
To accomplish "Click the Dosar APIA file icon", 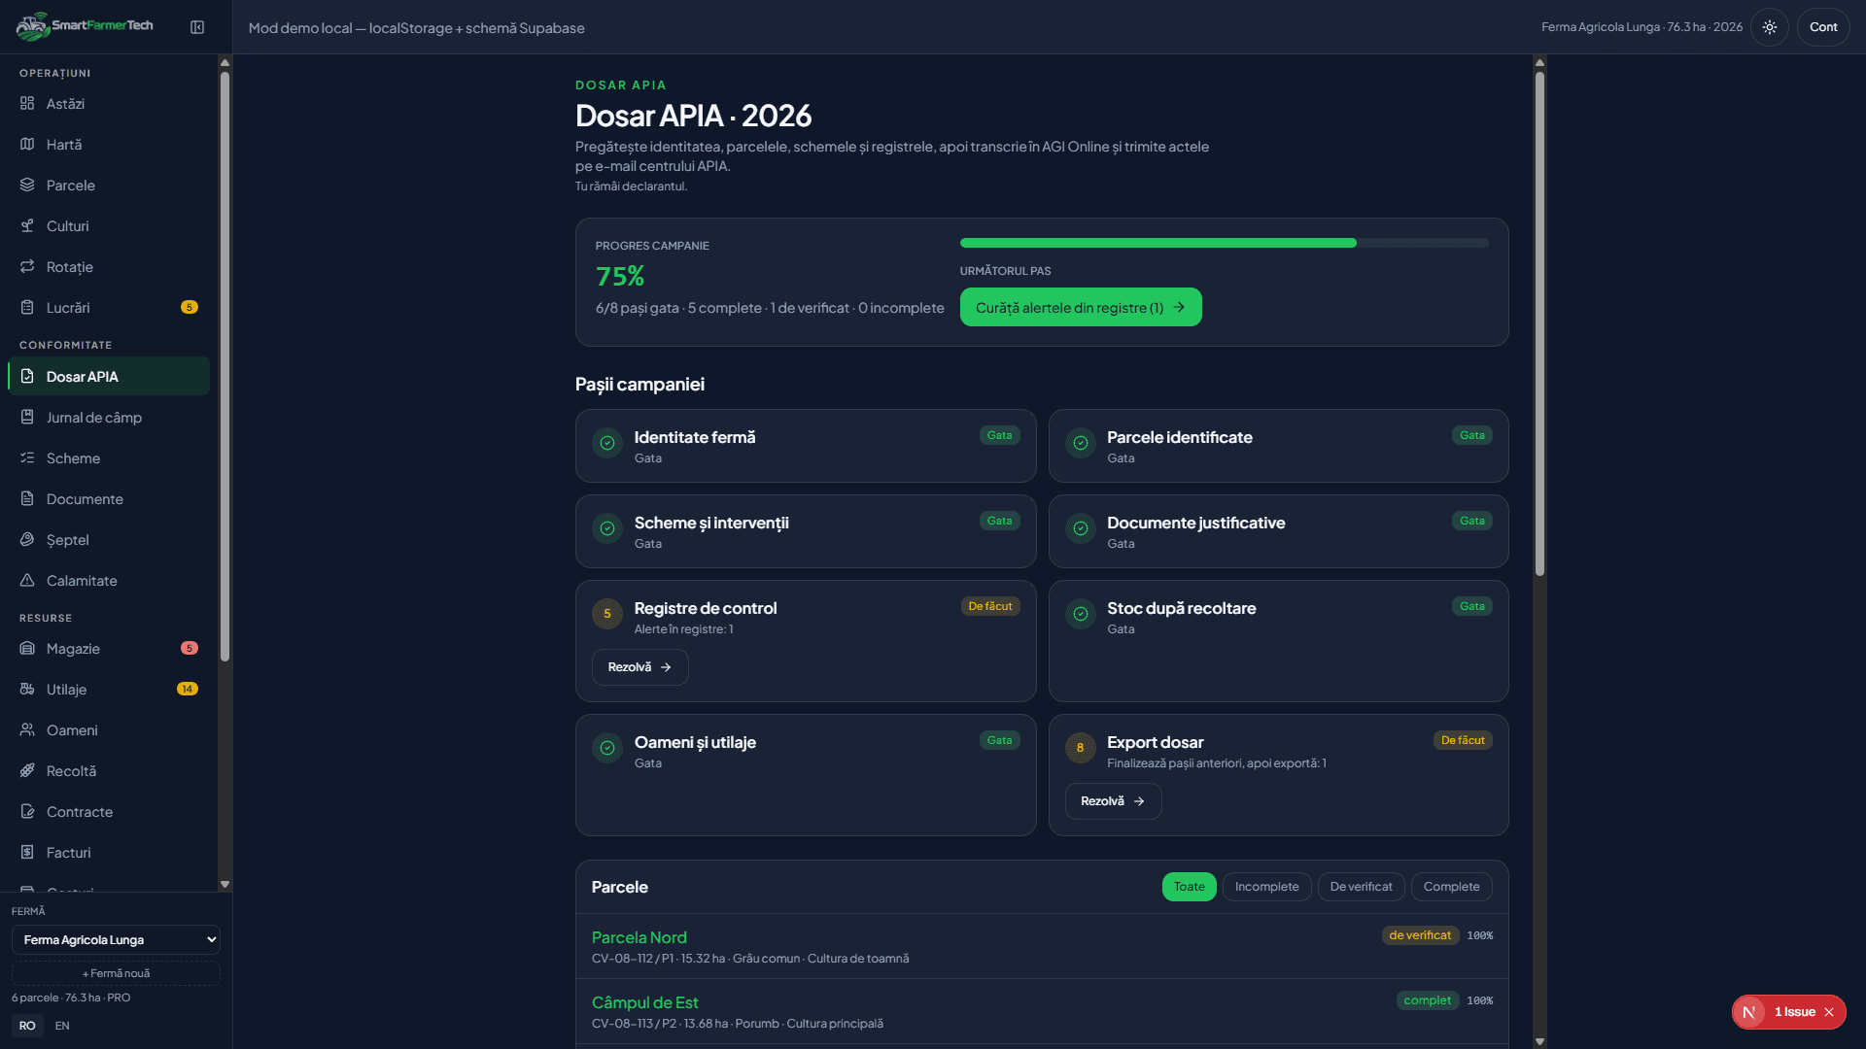I will point(27,376).
